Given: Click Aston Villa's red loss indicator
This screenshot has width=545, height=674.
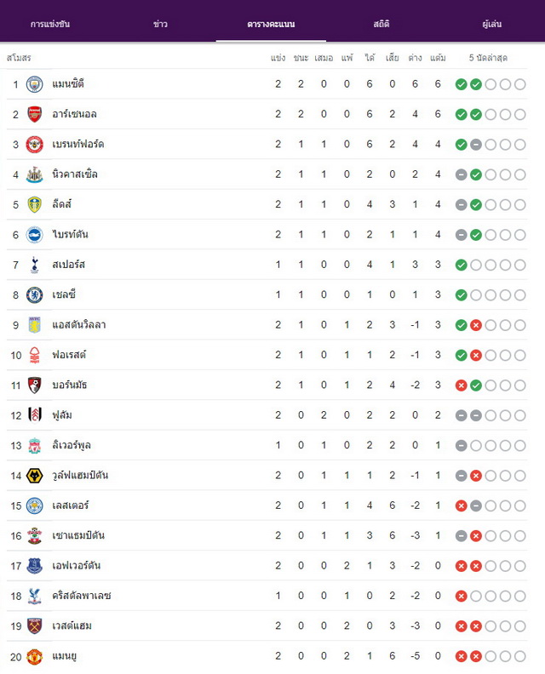Looking at the screenshot, I should [476, 325].
